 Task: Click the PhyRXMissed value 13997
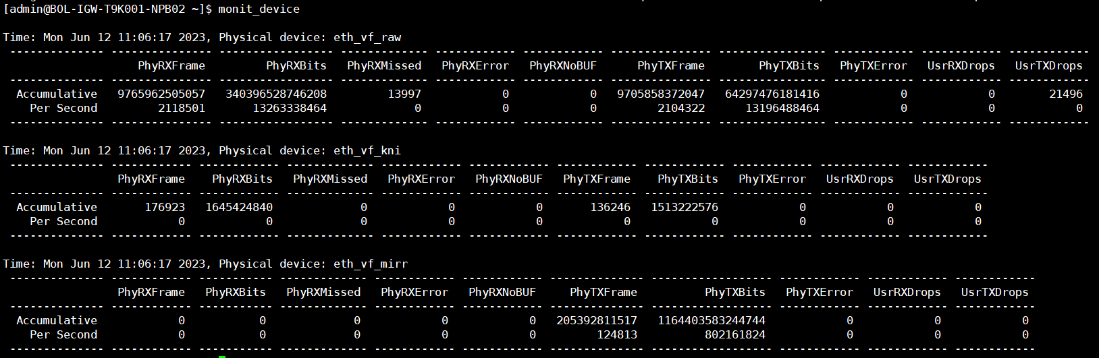coord(404,94)
